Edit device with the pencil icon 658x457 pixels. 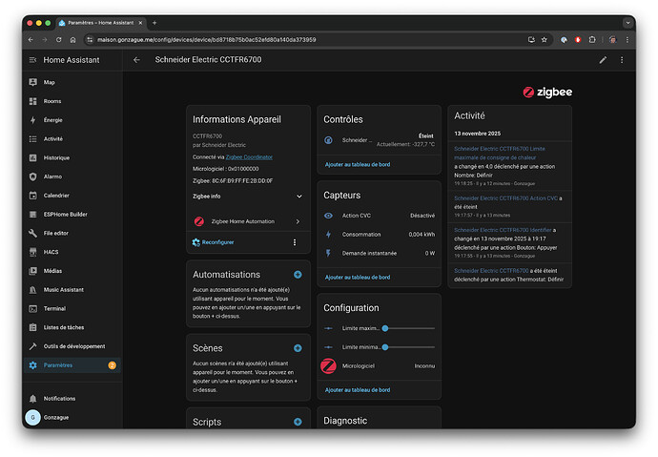[x=603, y=60]
